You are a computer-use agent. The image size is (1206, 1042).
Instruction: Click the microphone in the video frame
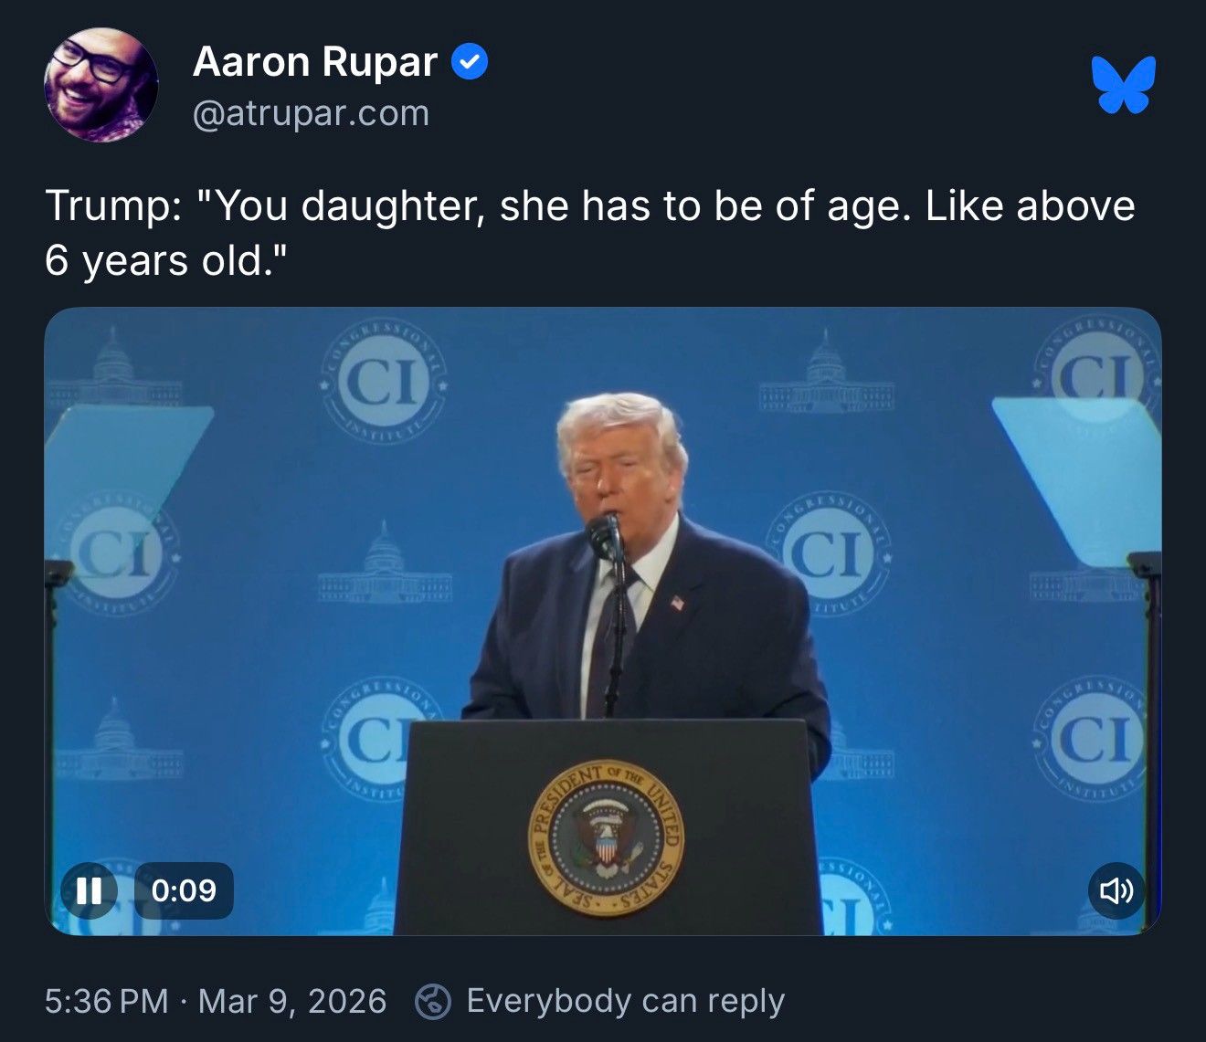606,537
